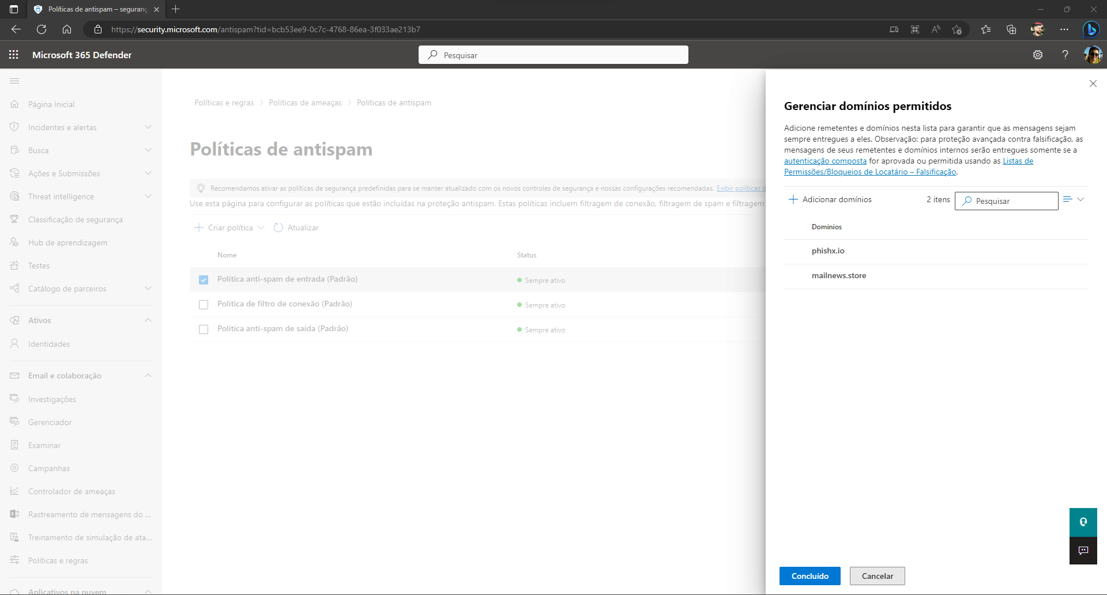
Task: Click the Cancelar button
Action: [x=877, y=576]
